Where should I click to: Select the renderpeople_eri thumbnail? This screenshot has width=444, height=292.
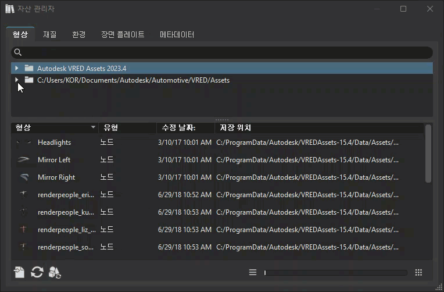[24, 195]
